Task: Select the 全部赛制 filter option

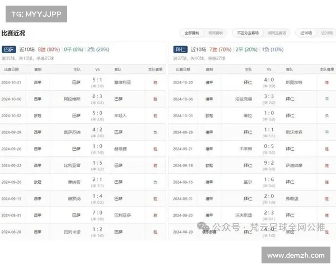Action: 192,33
